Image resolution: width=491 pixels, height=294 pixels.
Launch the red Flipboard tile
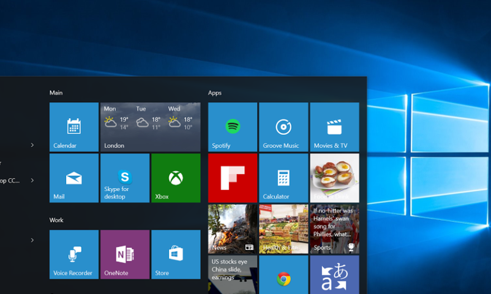[x=233, y=178]
